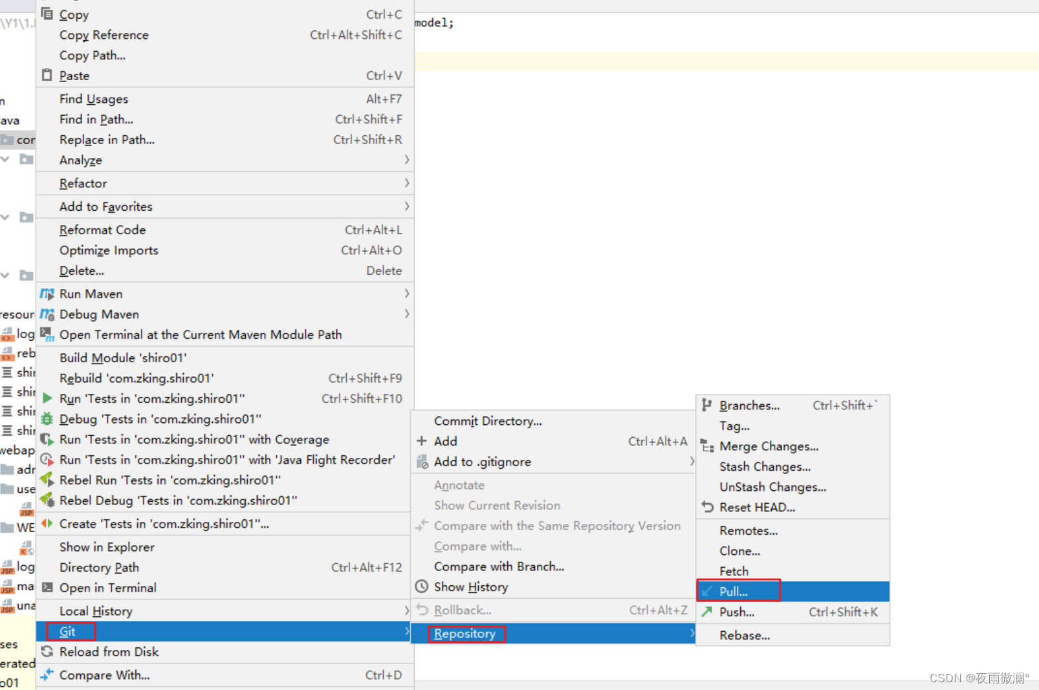The height and width of the screenshot is (690, 1039).
Task: Click the Debug Maven icon
Action: click(47, 314)
